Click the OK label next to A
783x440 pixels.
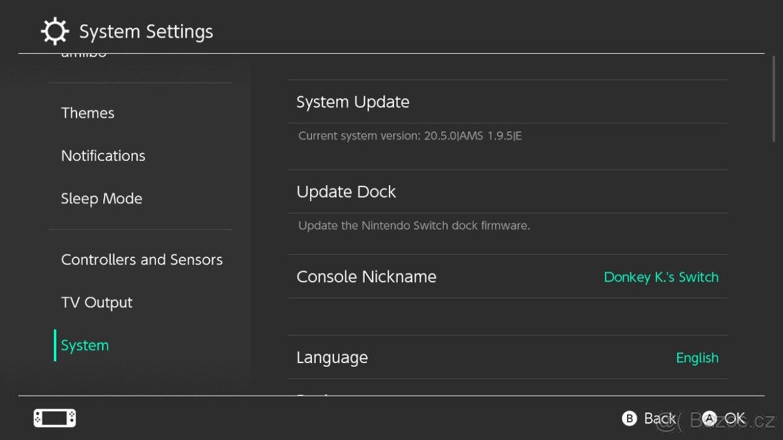734,418
